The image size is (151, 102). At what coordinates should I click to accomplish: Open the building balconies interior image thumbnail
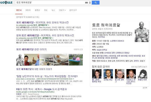61,60
